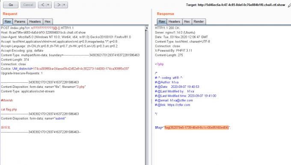Click the #!/bin/sh payload line

[x=7, y=100]
